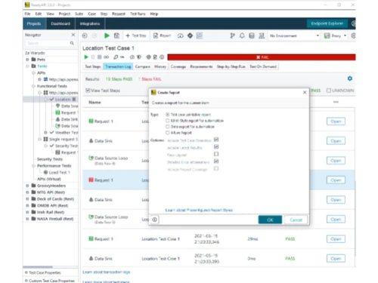The width and height of the screenshot is (378, 283).
Task: Click OK in the Create Report dialog
Action: pos(270,220)
